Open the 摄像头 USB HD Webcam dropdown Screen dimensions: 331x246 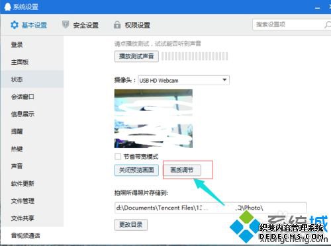[183, 80]
